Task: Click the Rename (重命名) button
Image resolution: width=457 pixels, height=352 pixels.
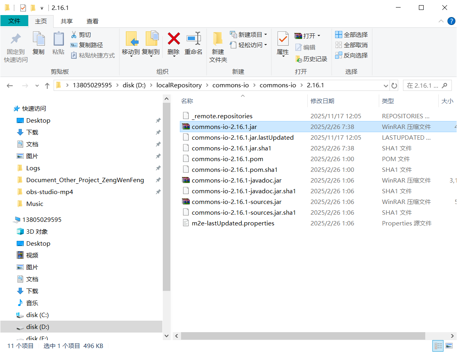Action: [x=193, y=43]
